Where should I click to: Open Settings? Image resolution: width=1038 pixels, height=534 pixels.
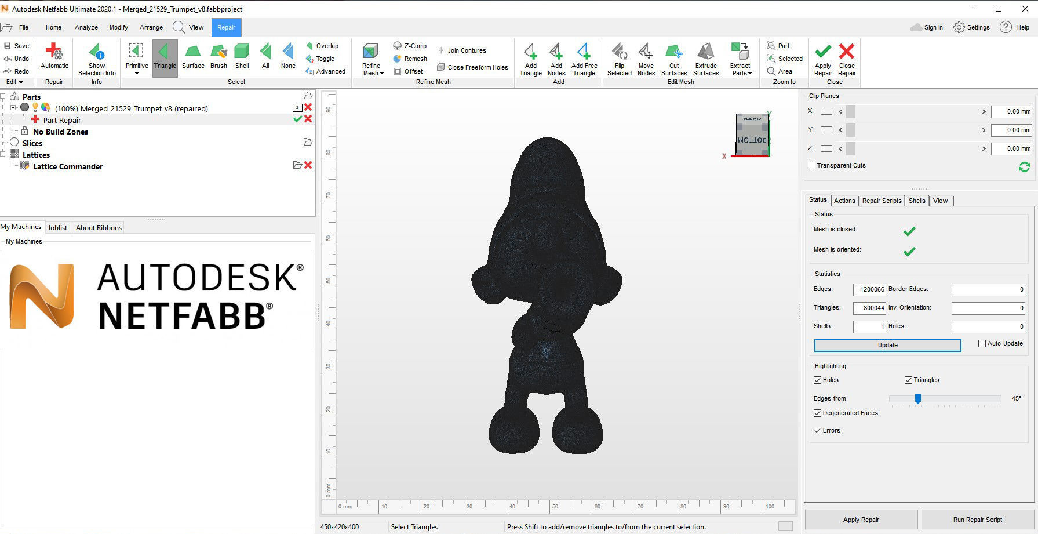(971, 27)
